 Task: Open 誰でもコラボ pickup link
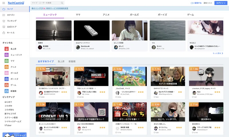pos(10,114)
